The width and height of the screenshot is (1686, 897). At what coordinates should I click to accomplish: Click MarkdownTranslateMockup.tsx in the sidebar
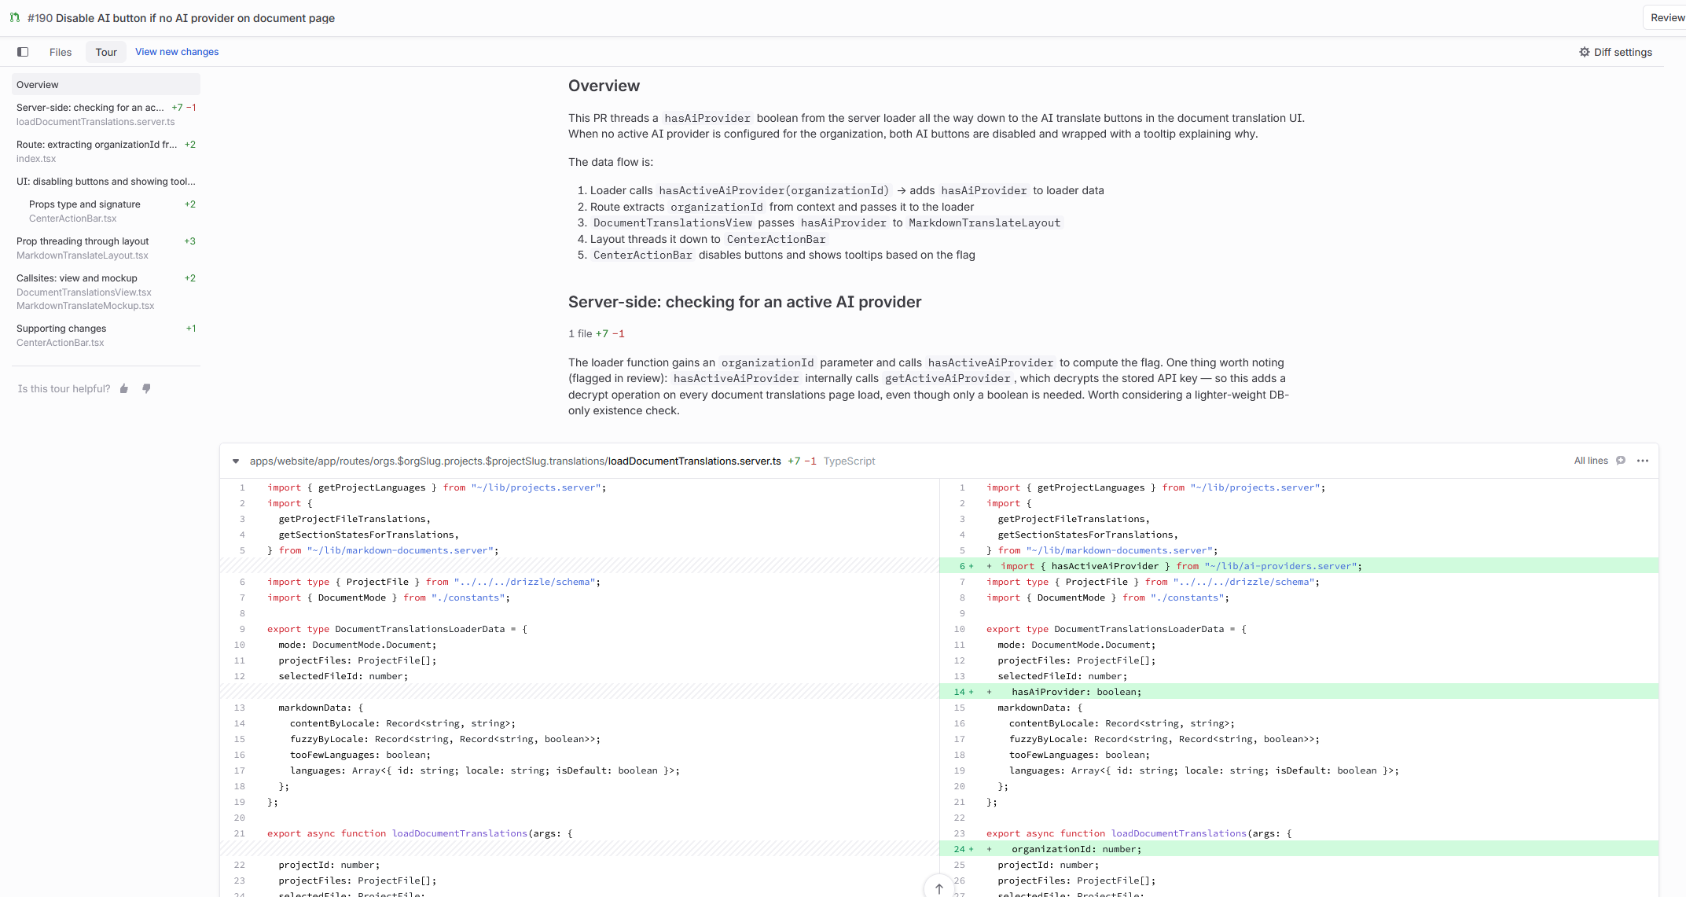pyautogui.click(x=86, y=306)
